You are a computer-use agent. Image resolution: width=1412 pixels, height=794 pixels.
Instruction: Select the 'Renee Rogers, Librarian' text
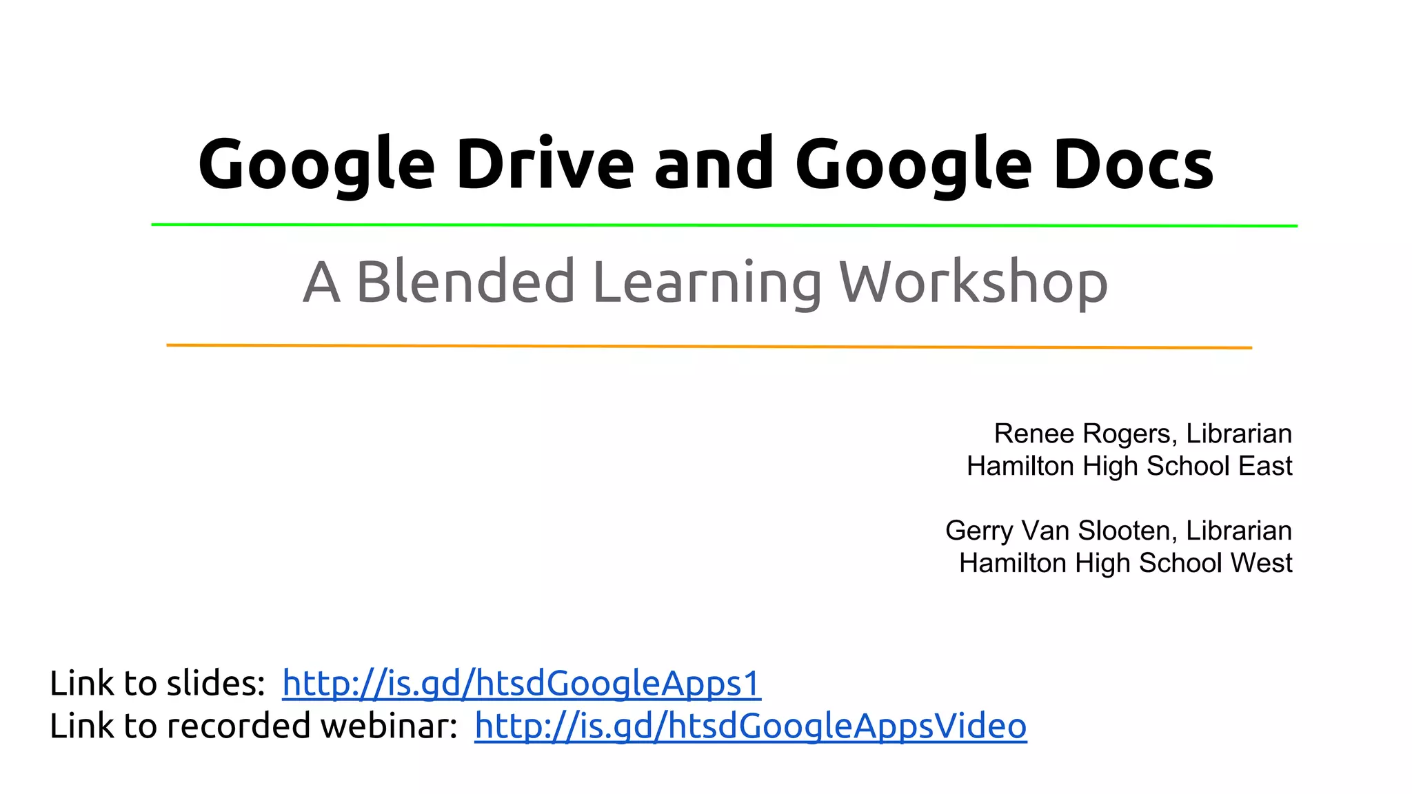coord(1142,434)
